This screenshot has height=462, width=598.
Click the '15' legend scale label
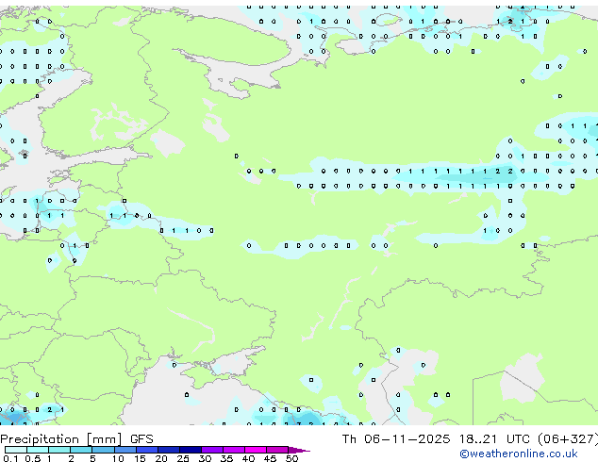(x=140, y=458)
